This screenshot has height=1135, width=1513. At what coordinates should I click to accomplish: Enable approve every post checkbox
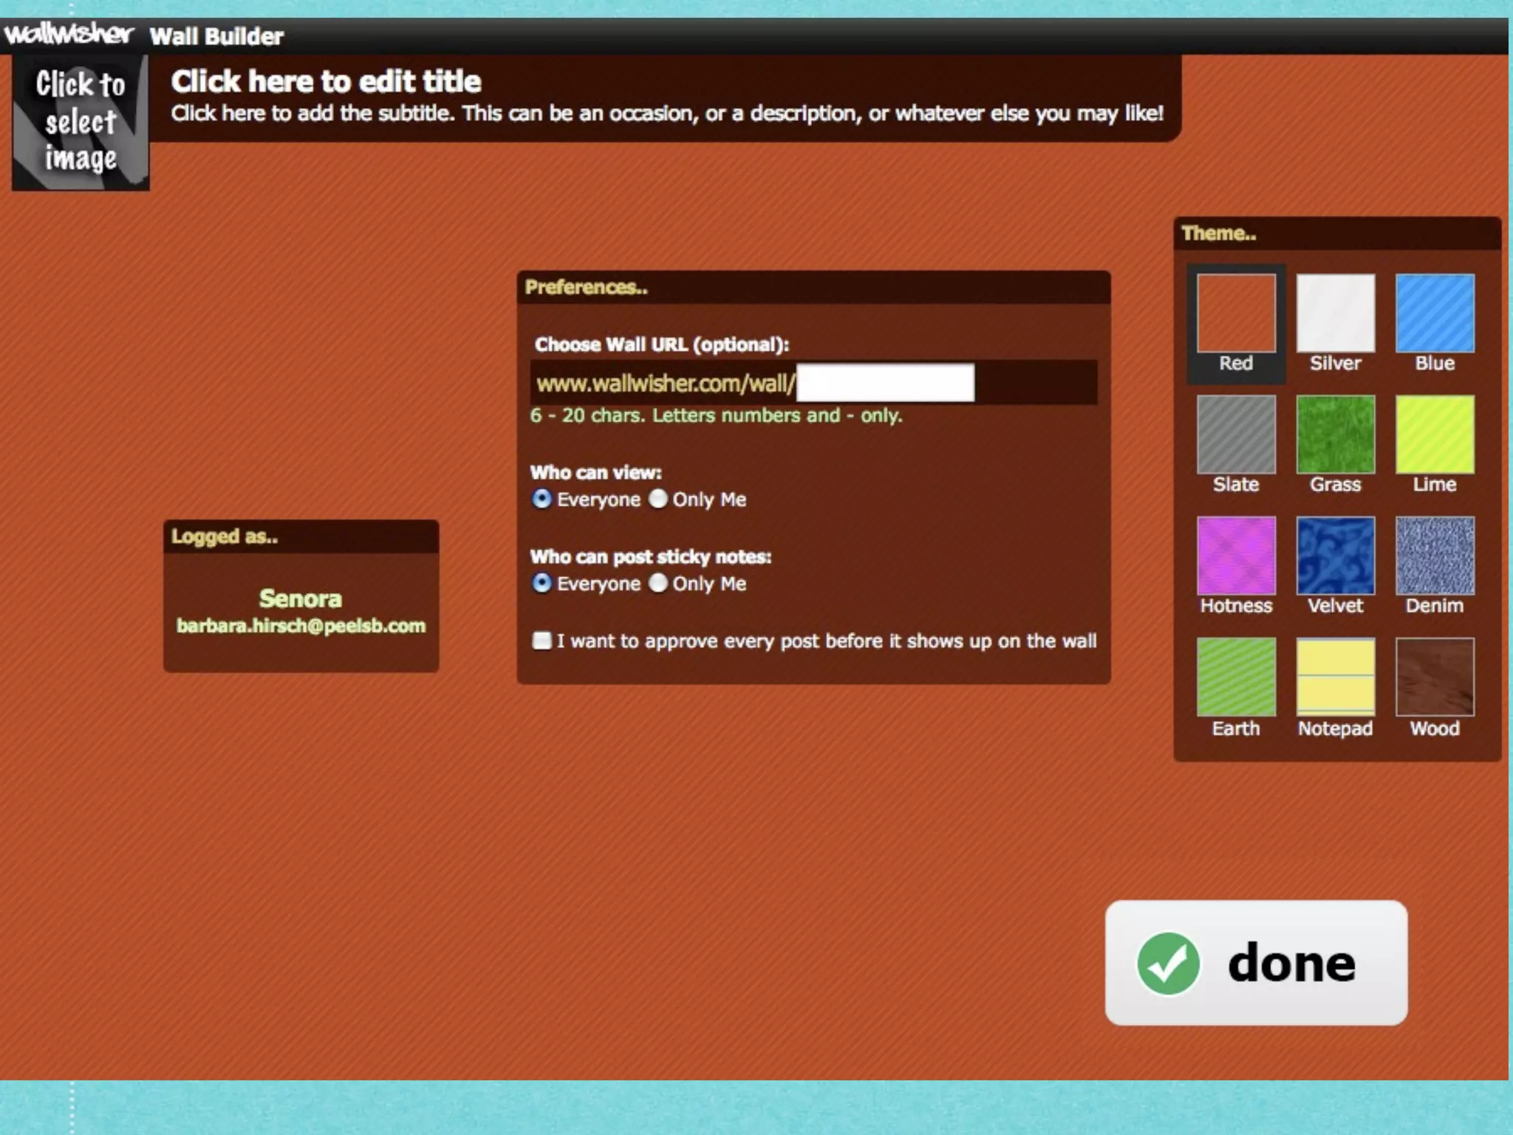coord(542,641)
